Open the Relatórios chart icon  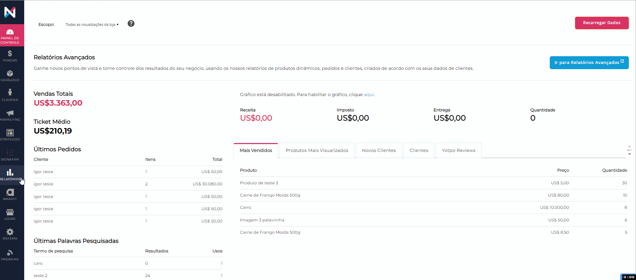tap(10, 173)
